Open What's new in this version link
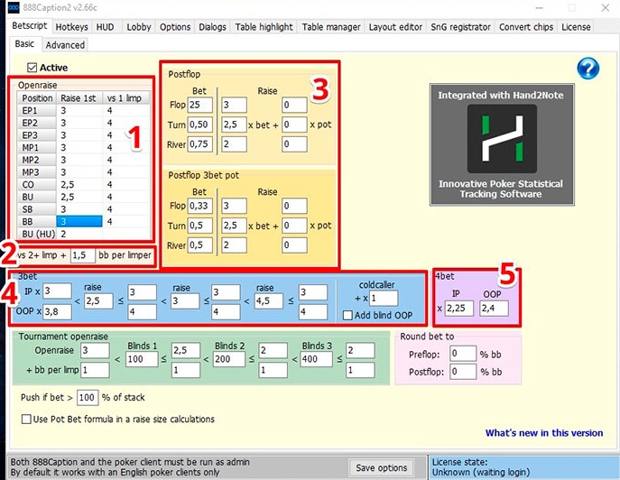Image resolution: width=620 pixels, height=480 pixels. pos(543,433)
